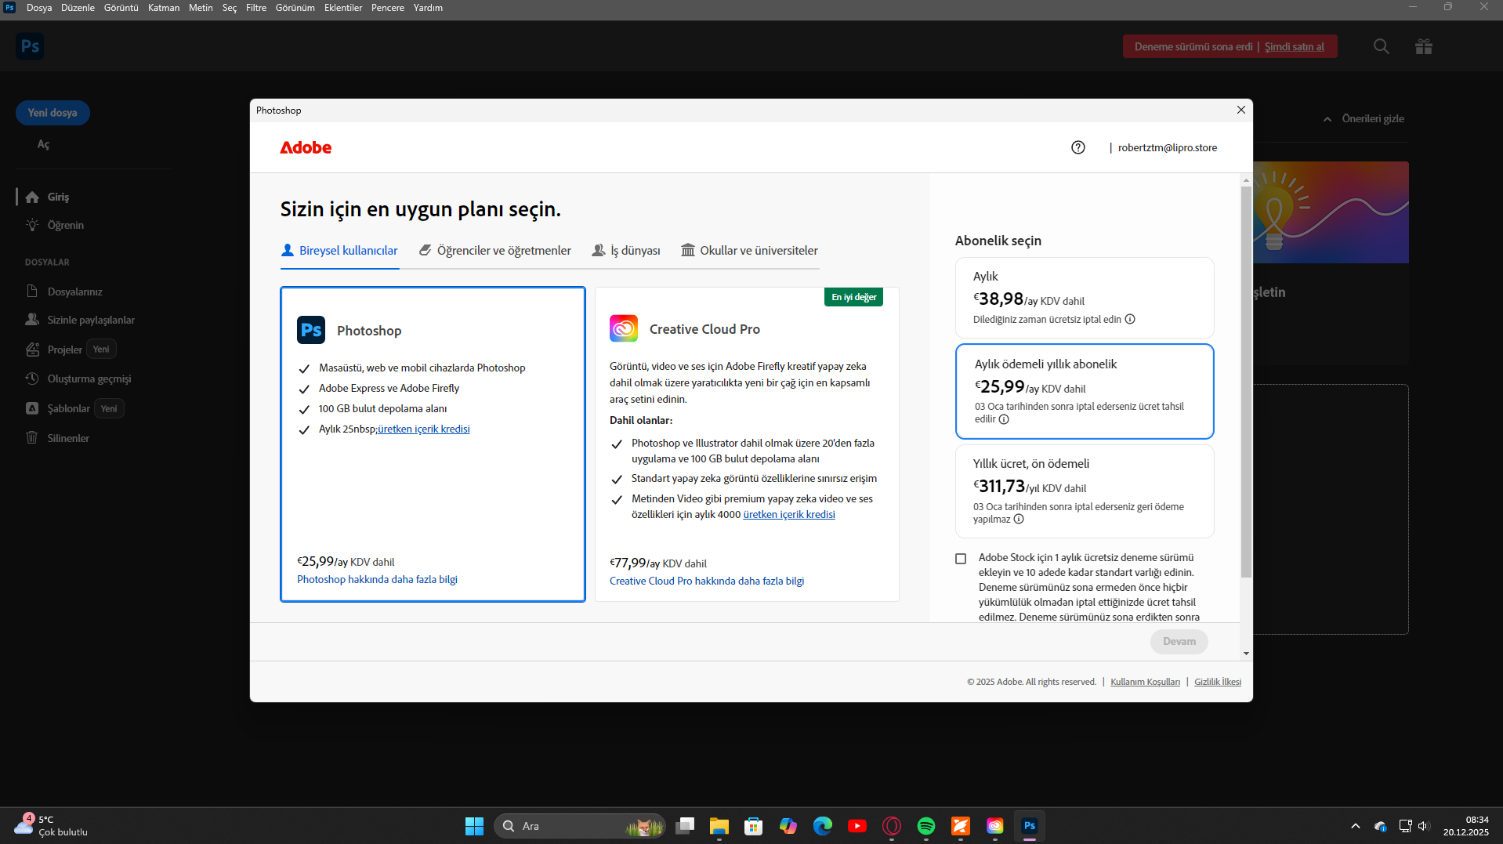This screenshot has height=844, width=1503.
Task: Open Microsoft Edge from taskbar
Action: pyautogui.click(x=822, y=826)
